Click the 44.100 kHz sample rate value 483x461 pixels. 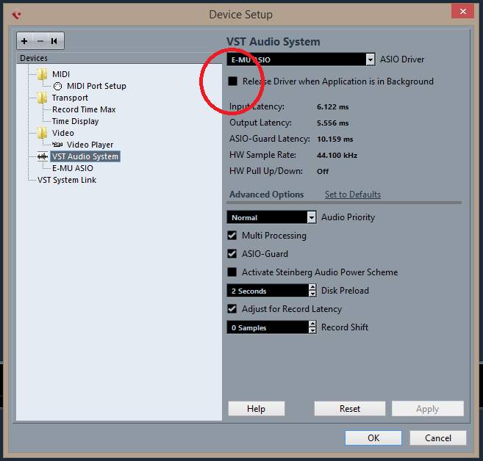(337, 156)
